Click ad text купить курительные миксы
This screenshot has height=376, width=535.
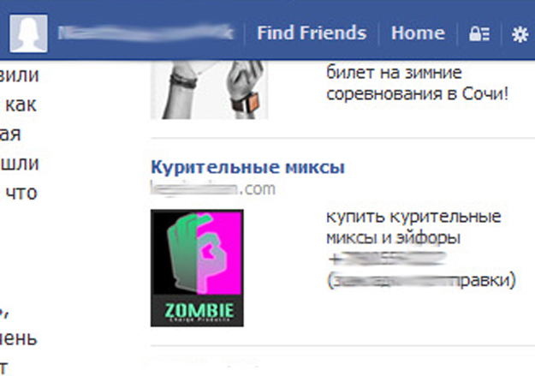click(x=413, y=227)
